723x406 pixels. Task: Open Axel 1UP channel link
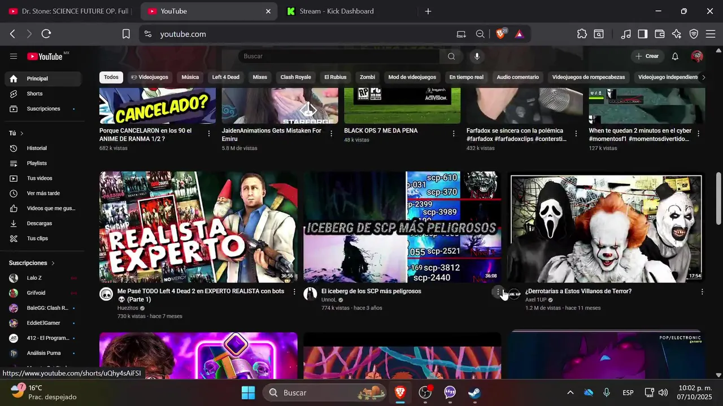tap(536, 300)
